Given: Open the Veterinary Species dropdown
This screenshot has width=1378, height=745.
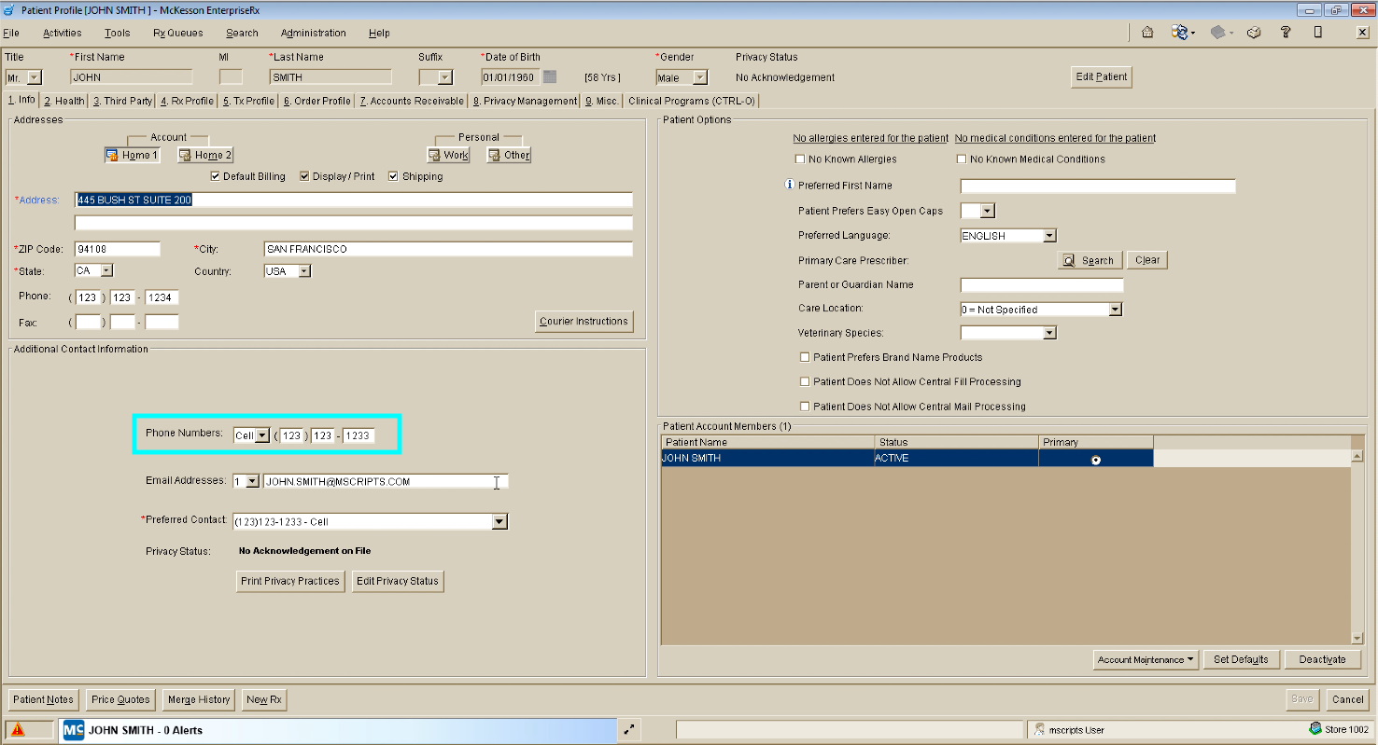Looking at the screenshot, I should click(x=1049, y=333).
